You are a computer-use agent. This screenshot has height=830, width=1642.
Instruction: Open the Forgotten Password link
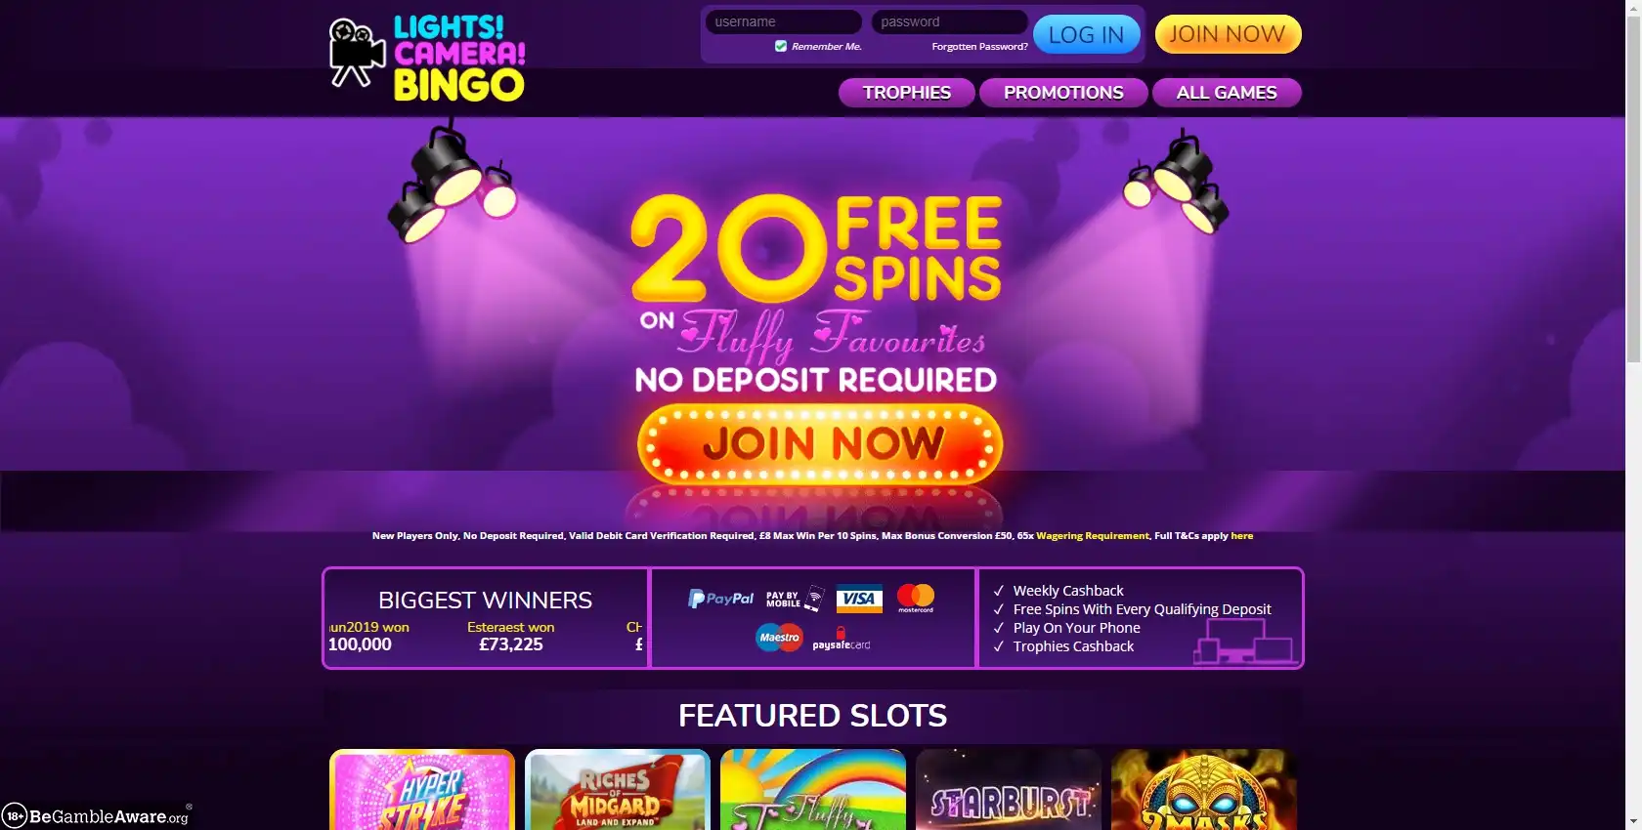click(x=979, y=47)
